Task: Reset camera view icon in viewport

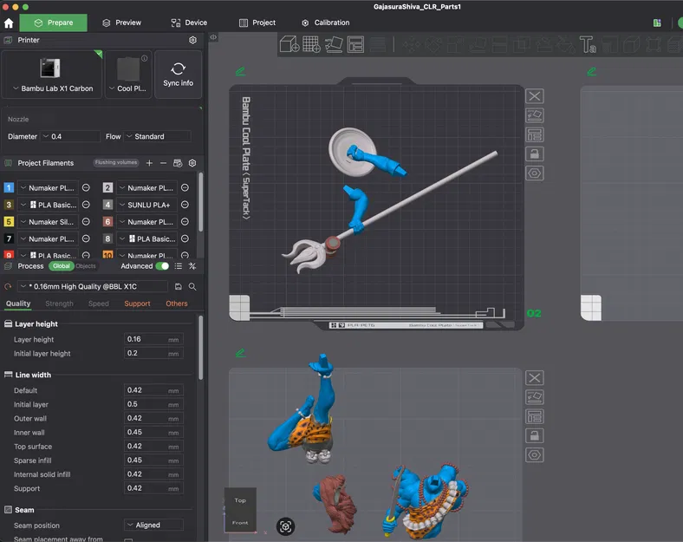Action: click(x=286, y=526)
